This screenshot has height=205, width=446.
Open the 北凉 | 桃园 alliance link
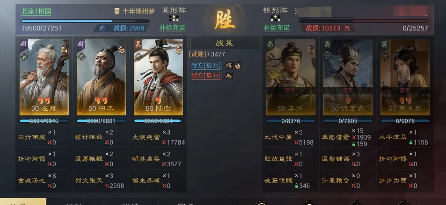click(36, 12)
